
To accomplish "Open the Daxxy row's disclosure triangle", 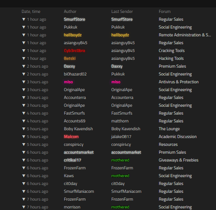I will coord(24,66).
